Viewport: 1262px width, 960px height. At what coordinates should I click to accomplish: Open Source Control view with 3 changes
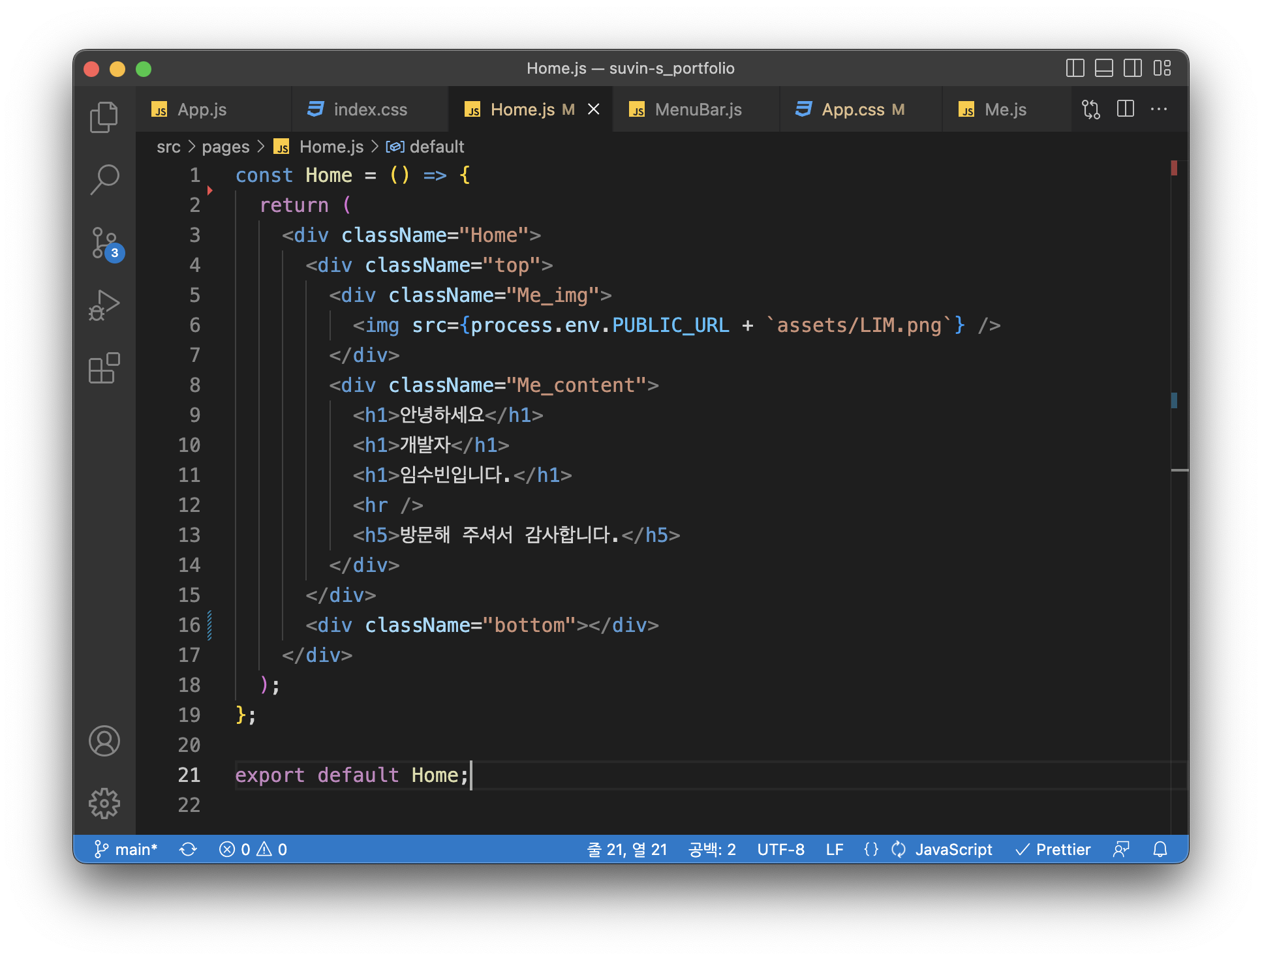pyautogui.click(x=105, y=243)
